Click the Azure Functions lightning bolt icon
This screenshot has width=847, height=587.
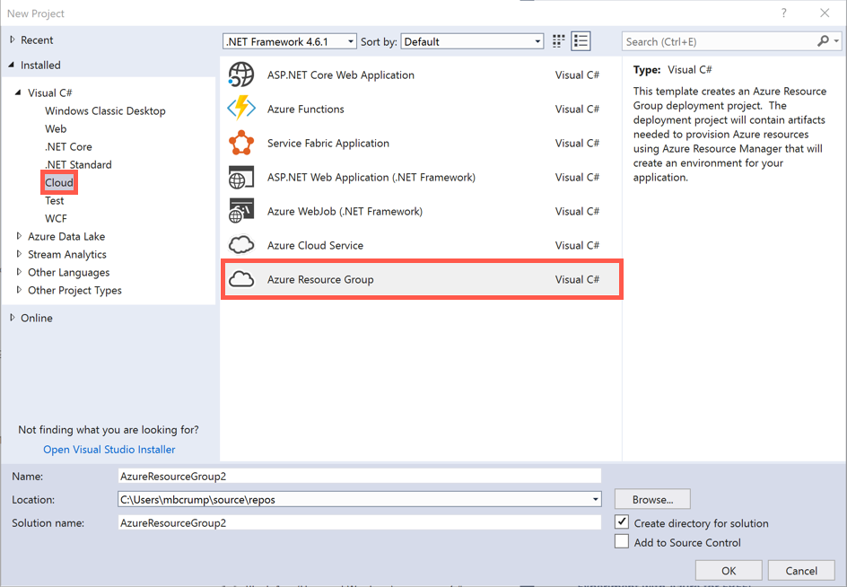tap(241, 108)
